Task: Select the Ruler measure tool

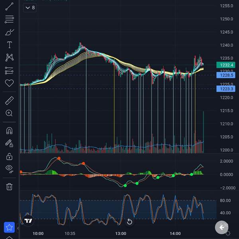Action: pos(9,100)
